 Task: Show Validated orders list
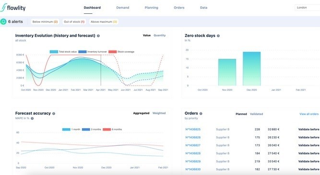click(x=256, y=114)
